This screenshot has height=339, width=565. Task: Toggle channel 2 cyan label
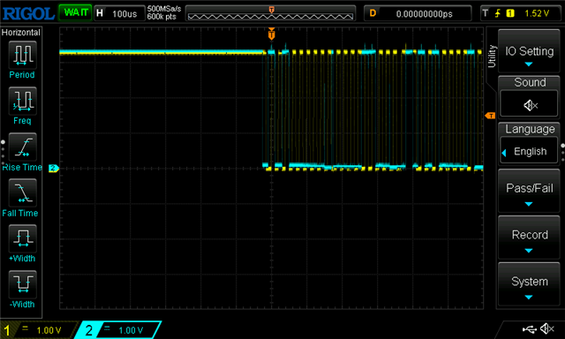(88, 330)
